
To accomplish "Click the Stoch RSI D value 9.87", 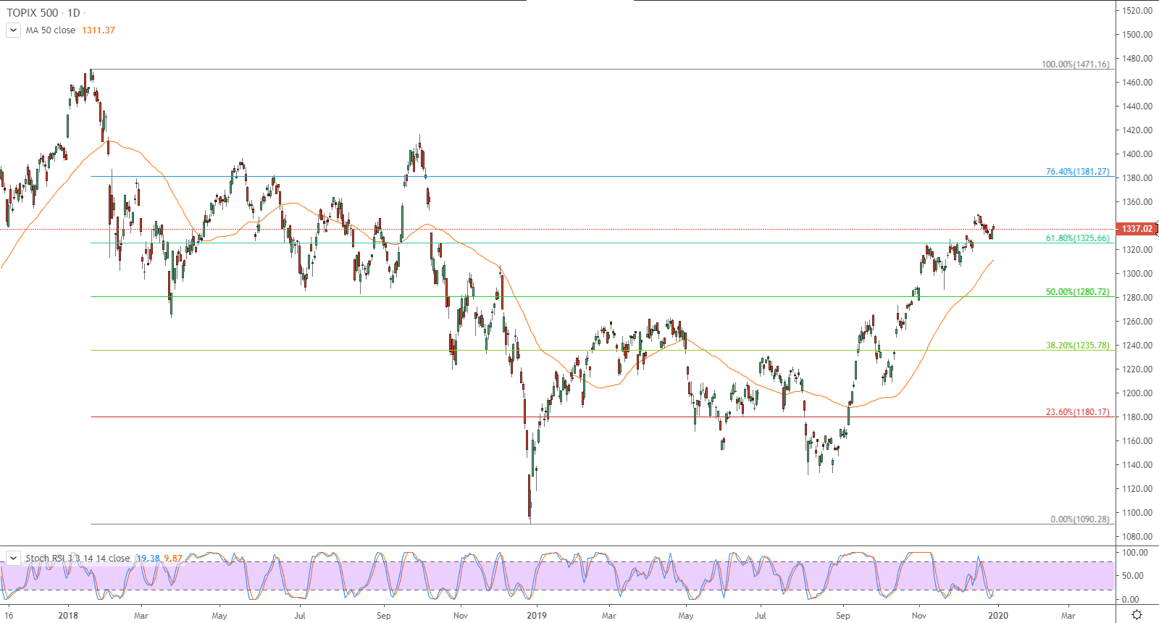I will [x=173, y=559].
